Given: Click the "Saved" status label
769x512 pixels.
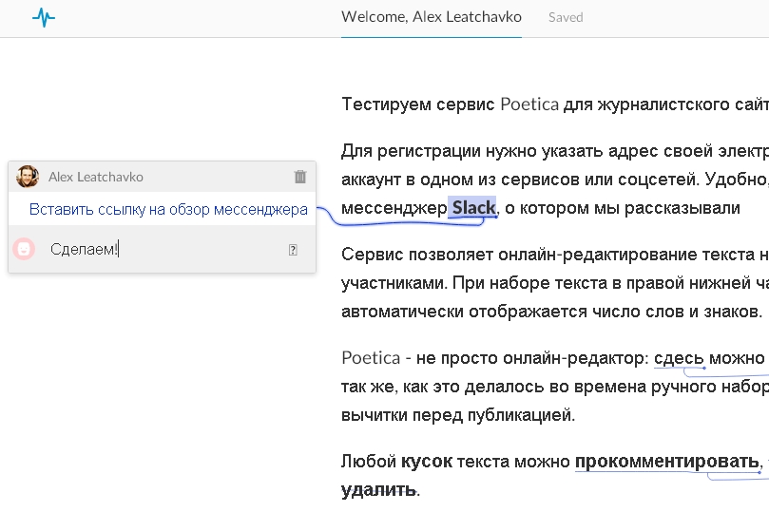Looking at the screenshot, I should point(566,18).
